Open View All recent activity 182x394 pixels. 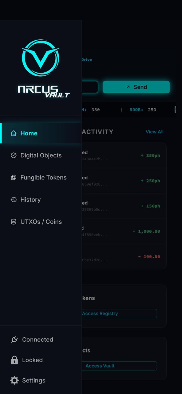tap(155, 132)
